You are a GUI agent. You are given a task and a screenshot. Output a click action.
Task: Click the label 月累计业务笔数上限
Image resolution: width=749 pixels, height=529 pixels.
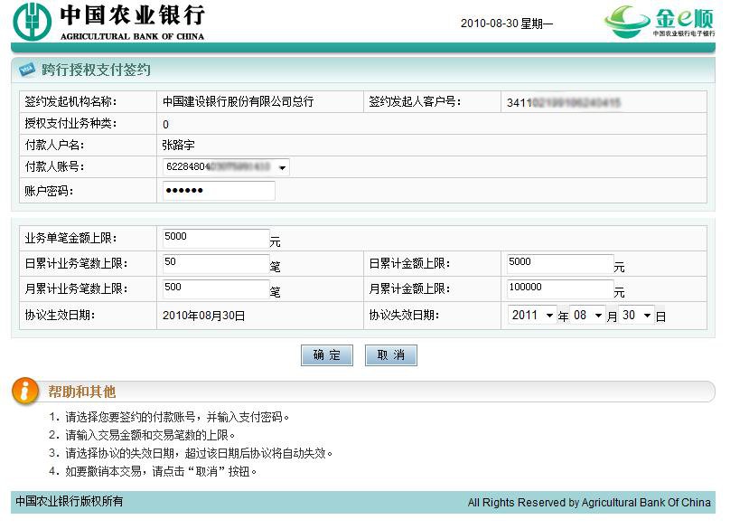(x=76, y=288)
